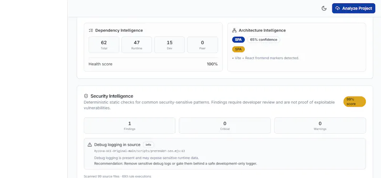Click the Recommendation line about debug logs
The image size is (381, 178).
point(175,163)
